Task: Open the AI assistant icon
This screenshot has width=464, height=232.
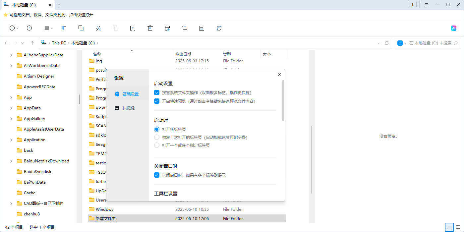Action: 454,28
